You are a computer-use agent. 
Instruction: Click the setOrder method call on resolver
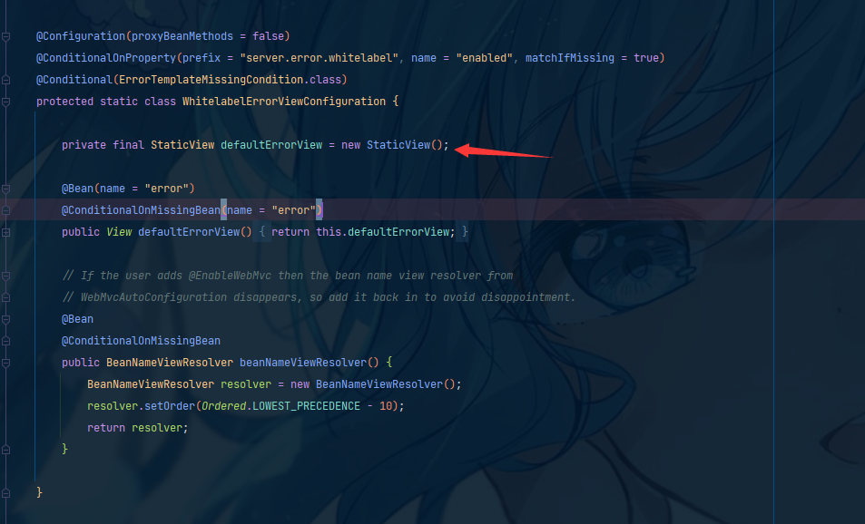pyautogui.click(x=170, y=406)
